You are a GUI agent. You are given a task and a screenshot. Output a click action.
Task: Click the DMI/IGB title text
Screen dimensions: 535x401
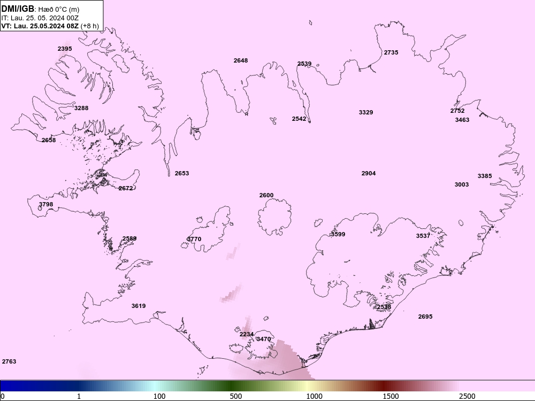click(x=18, y=9)
